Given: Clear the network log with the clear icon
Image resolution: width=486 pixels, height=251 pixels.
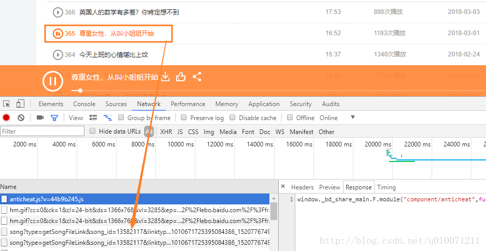Looking at the screenshot, I should pyautogui.click(x=21, y=117).
